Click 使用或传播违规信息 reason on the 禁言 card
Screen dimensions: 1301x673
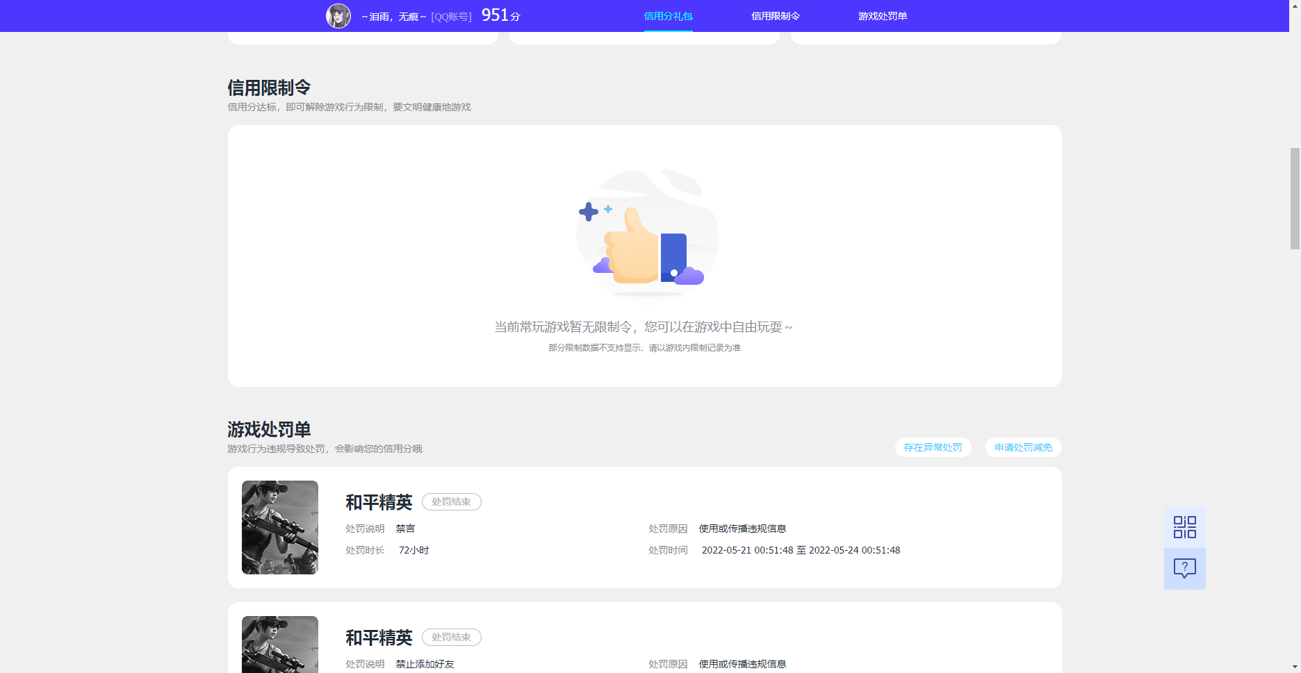pos(742,529)
